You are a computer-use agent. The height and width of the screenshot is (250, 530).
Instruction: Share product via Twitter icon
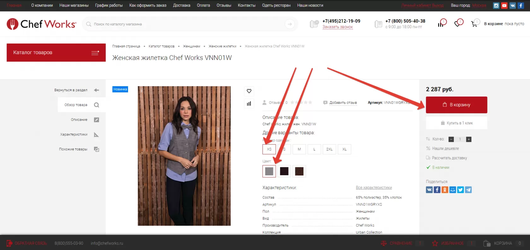point(461,190)
